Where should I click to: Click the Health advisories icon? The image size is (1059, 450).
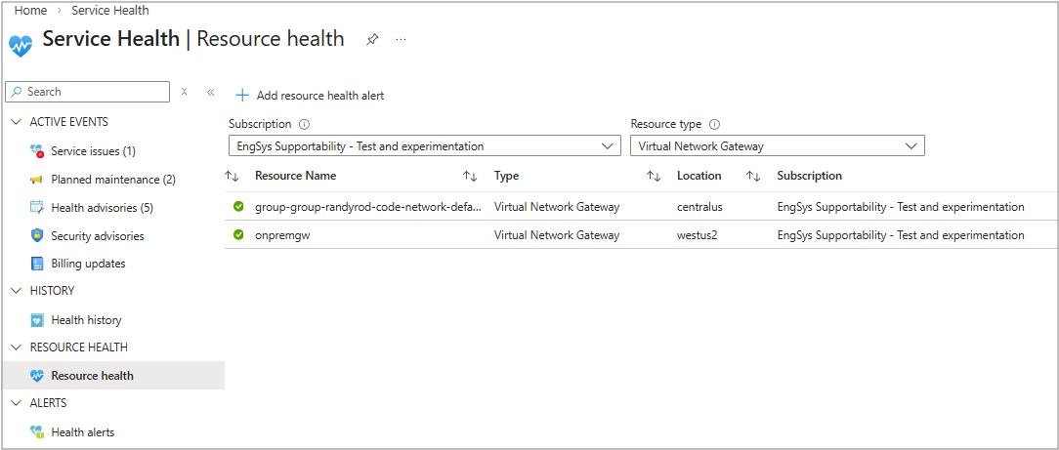(x=38, y=208)
